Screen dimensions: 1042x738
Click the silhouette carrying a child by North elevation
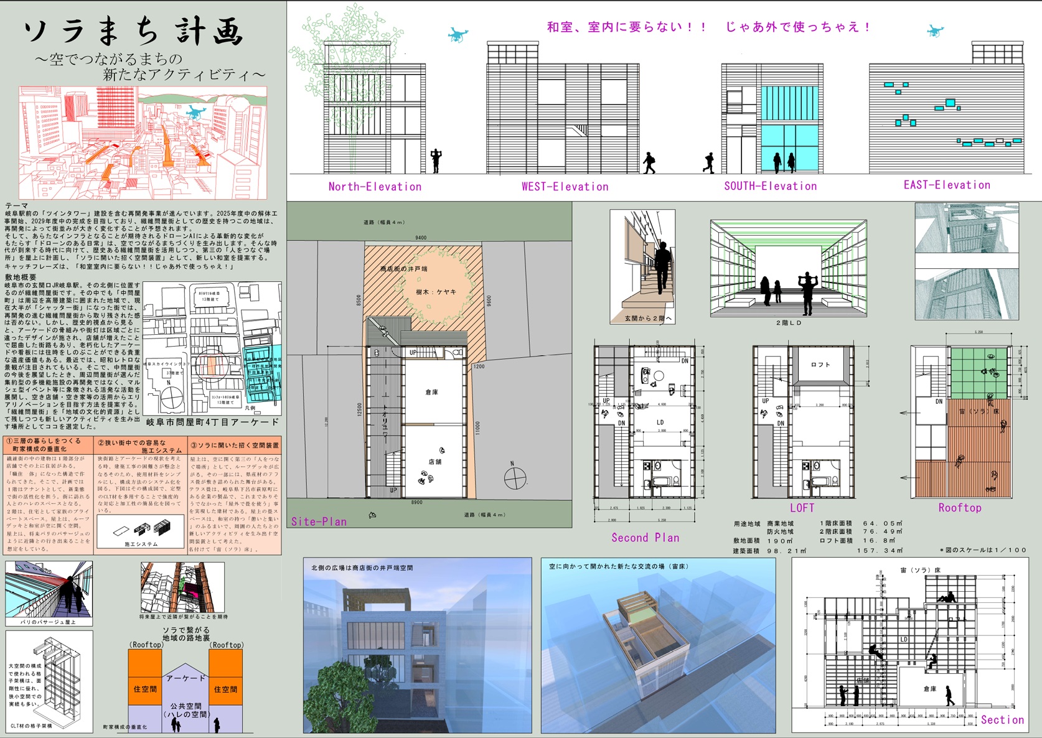tap(436, 161)
